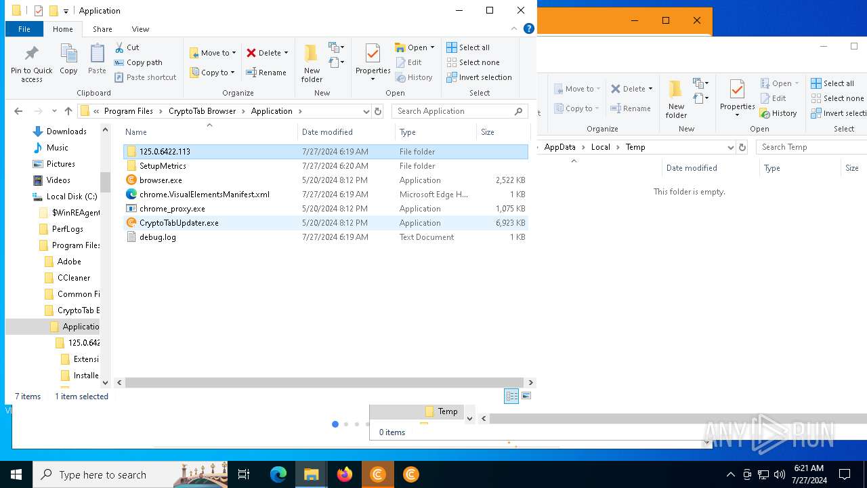Image resolution: width=867 pixels, height=488 pixels.
Task: Expand address bar history dropdown
Action: pyautogui.click(x=366, y=111)
